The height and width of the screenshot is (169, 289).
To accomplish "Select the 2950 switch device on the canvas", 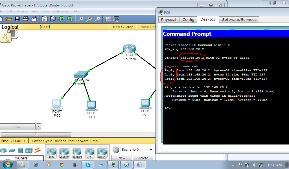I will (81, 75).
